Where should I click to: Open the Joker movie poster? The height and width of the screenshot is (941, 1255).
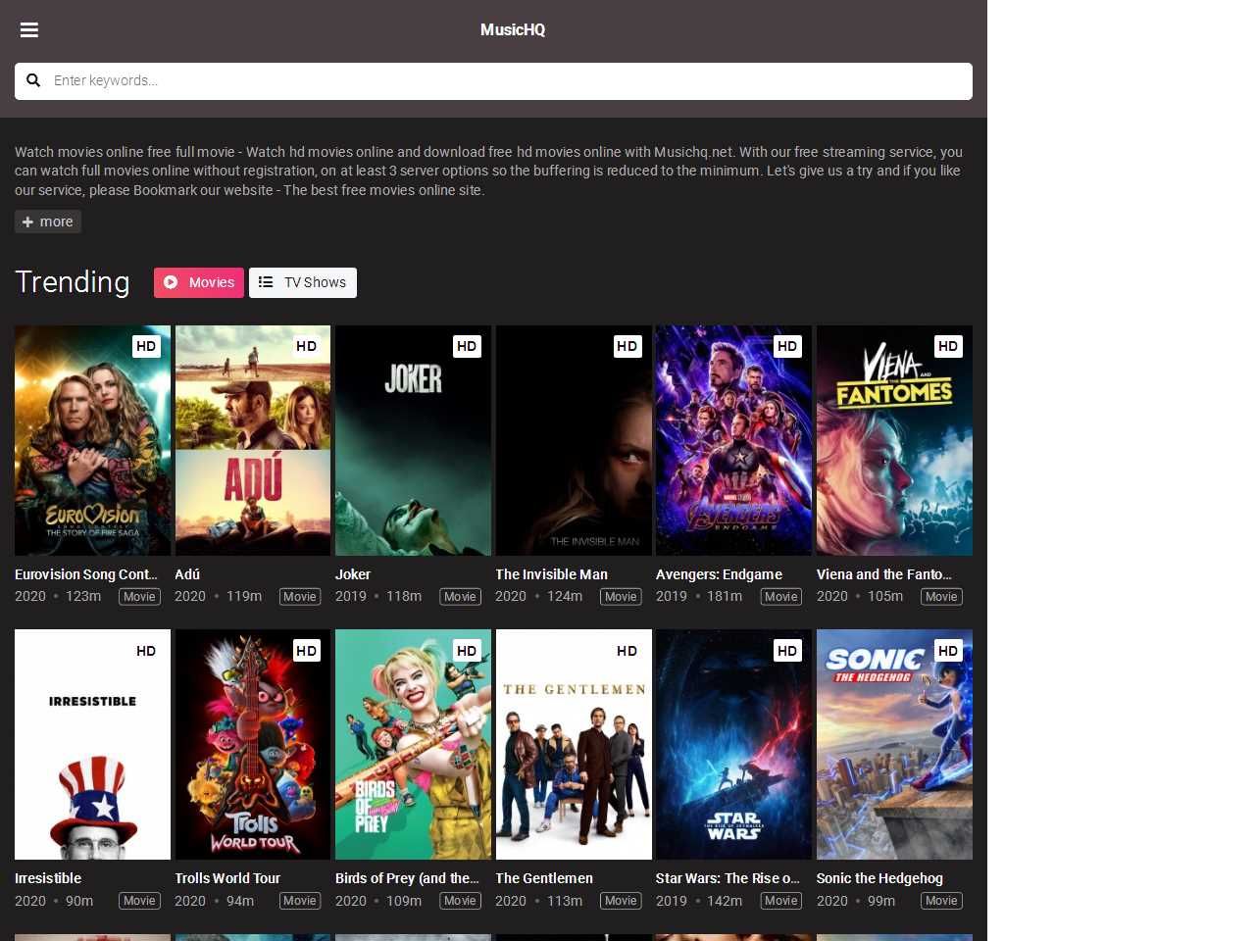tap(413, 440)
